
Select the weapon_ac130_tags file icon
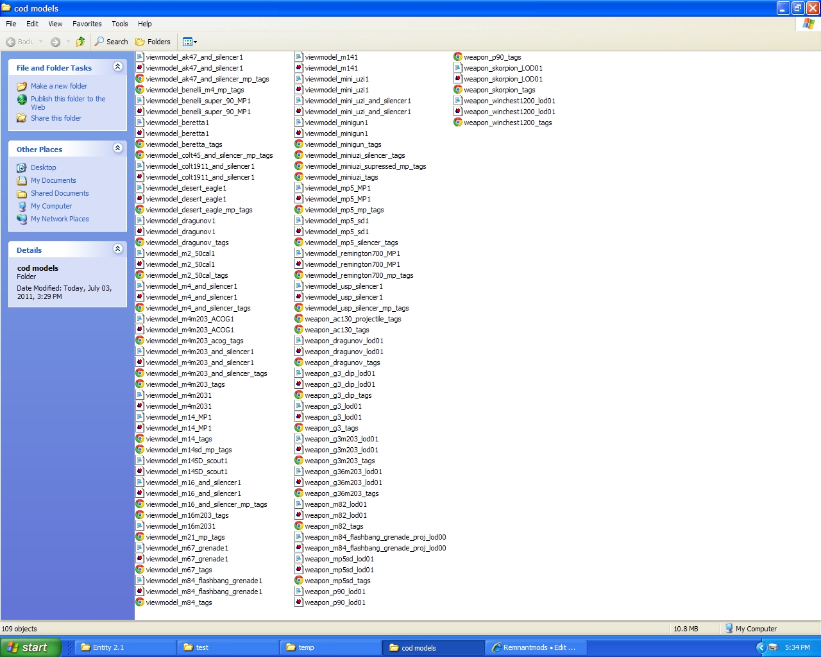tap(299, 330)
